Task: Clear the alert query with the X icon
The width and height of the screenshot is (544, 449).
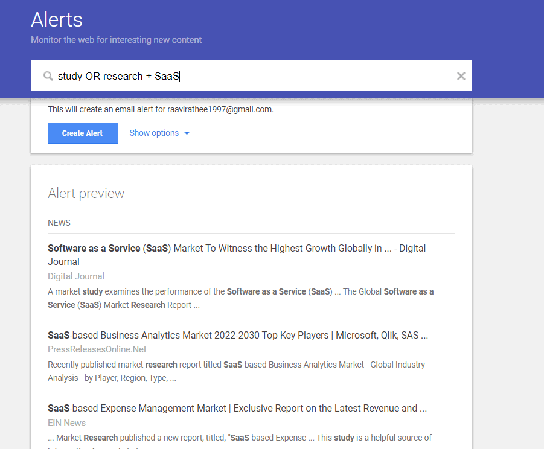Action: click(x=461, y=76)
